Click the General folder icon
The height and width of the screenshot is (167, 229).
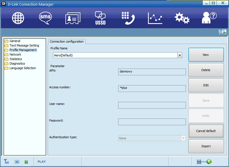(x=6, y=41)
